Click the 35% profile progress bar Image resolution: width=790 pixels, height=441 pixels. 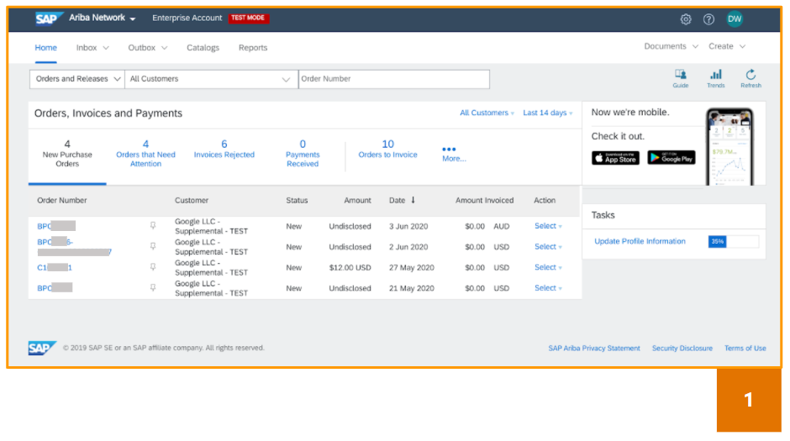(733, 242)
